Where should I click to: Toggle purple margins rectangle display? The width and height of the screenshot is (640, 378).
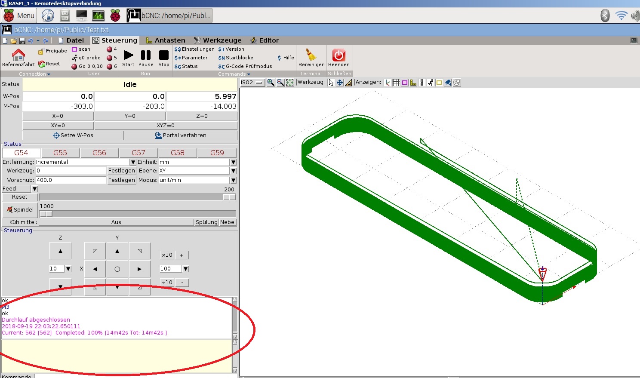click(x=405, y=83)
